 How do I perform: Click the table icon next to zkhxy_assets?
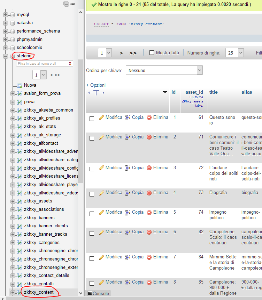tap(20, 201)
